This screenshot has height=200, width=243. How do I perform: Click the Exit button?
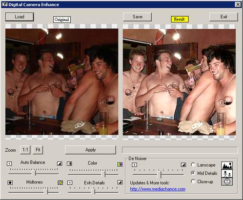point(223,17)
